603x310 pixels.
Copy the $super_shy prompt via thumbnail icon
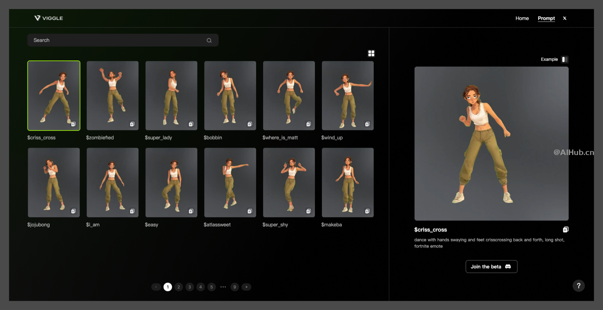[309, 211]
